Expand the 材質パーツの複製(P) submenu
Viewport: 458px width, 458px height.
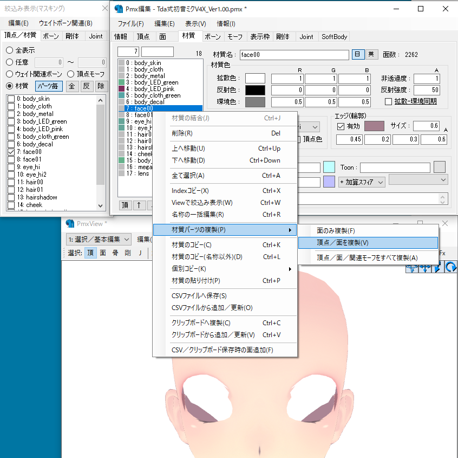point(225,230)
